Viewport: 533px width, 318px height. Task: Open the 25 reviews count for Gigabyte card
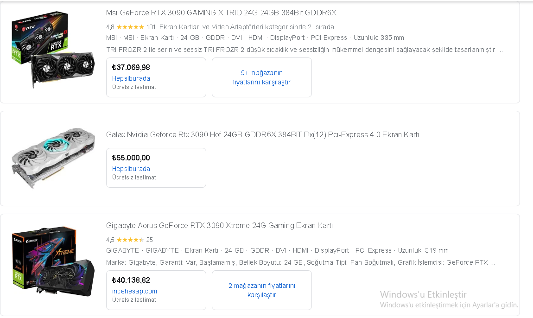coord(150,240)
